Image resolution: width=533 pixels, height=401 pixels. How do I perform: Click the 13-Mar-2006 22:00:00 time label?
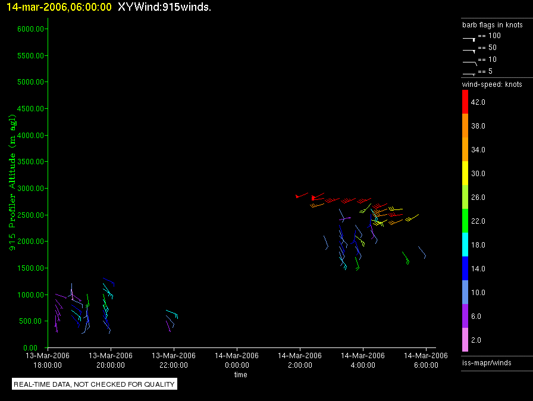tap(174, 360)
